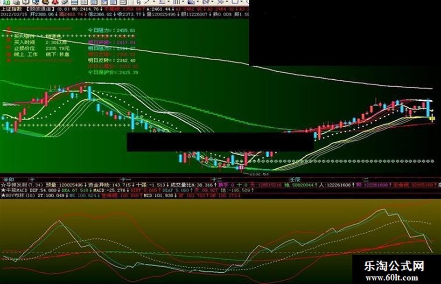This screenshot has width=441, height=284.
Task: Click the 牛熊MACD indicator title
Action: [15, 190]
